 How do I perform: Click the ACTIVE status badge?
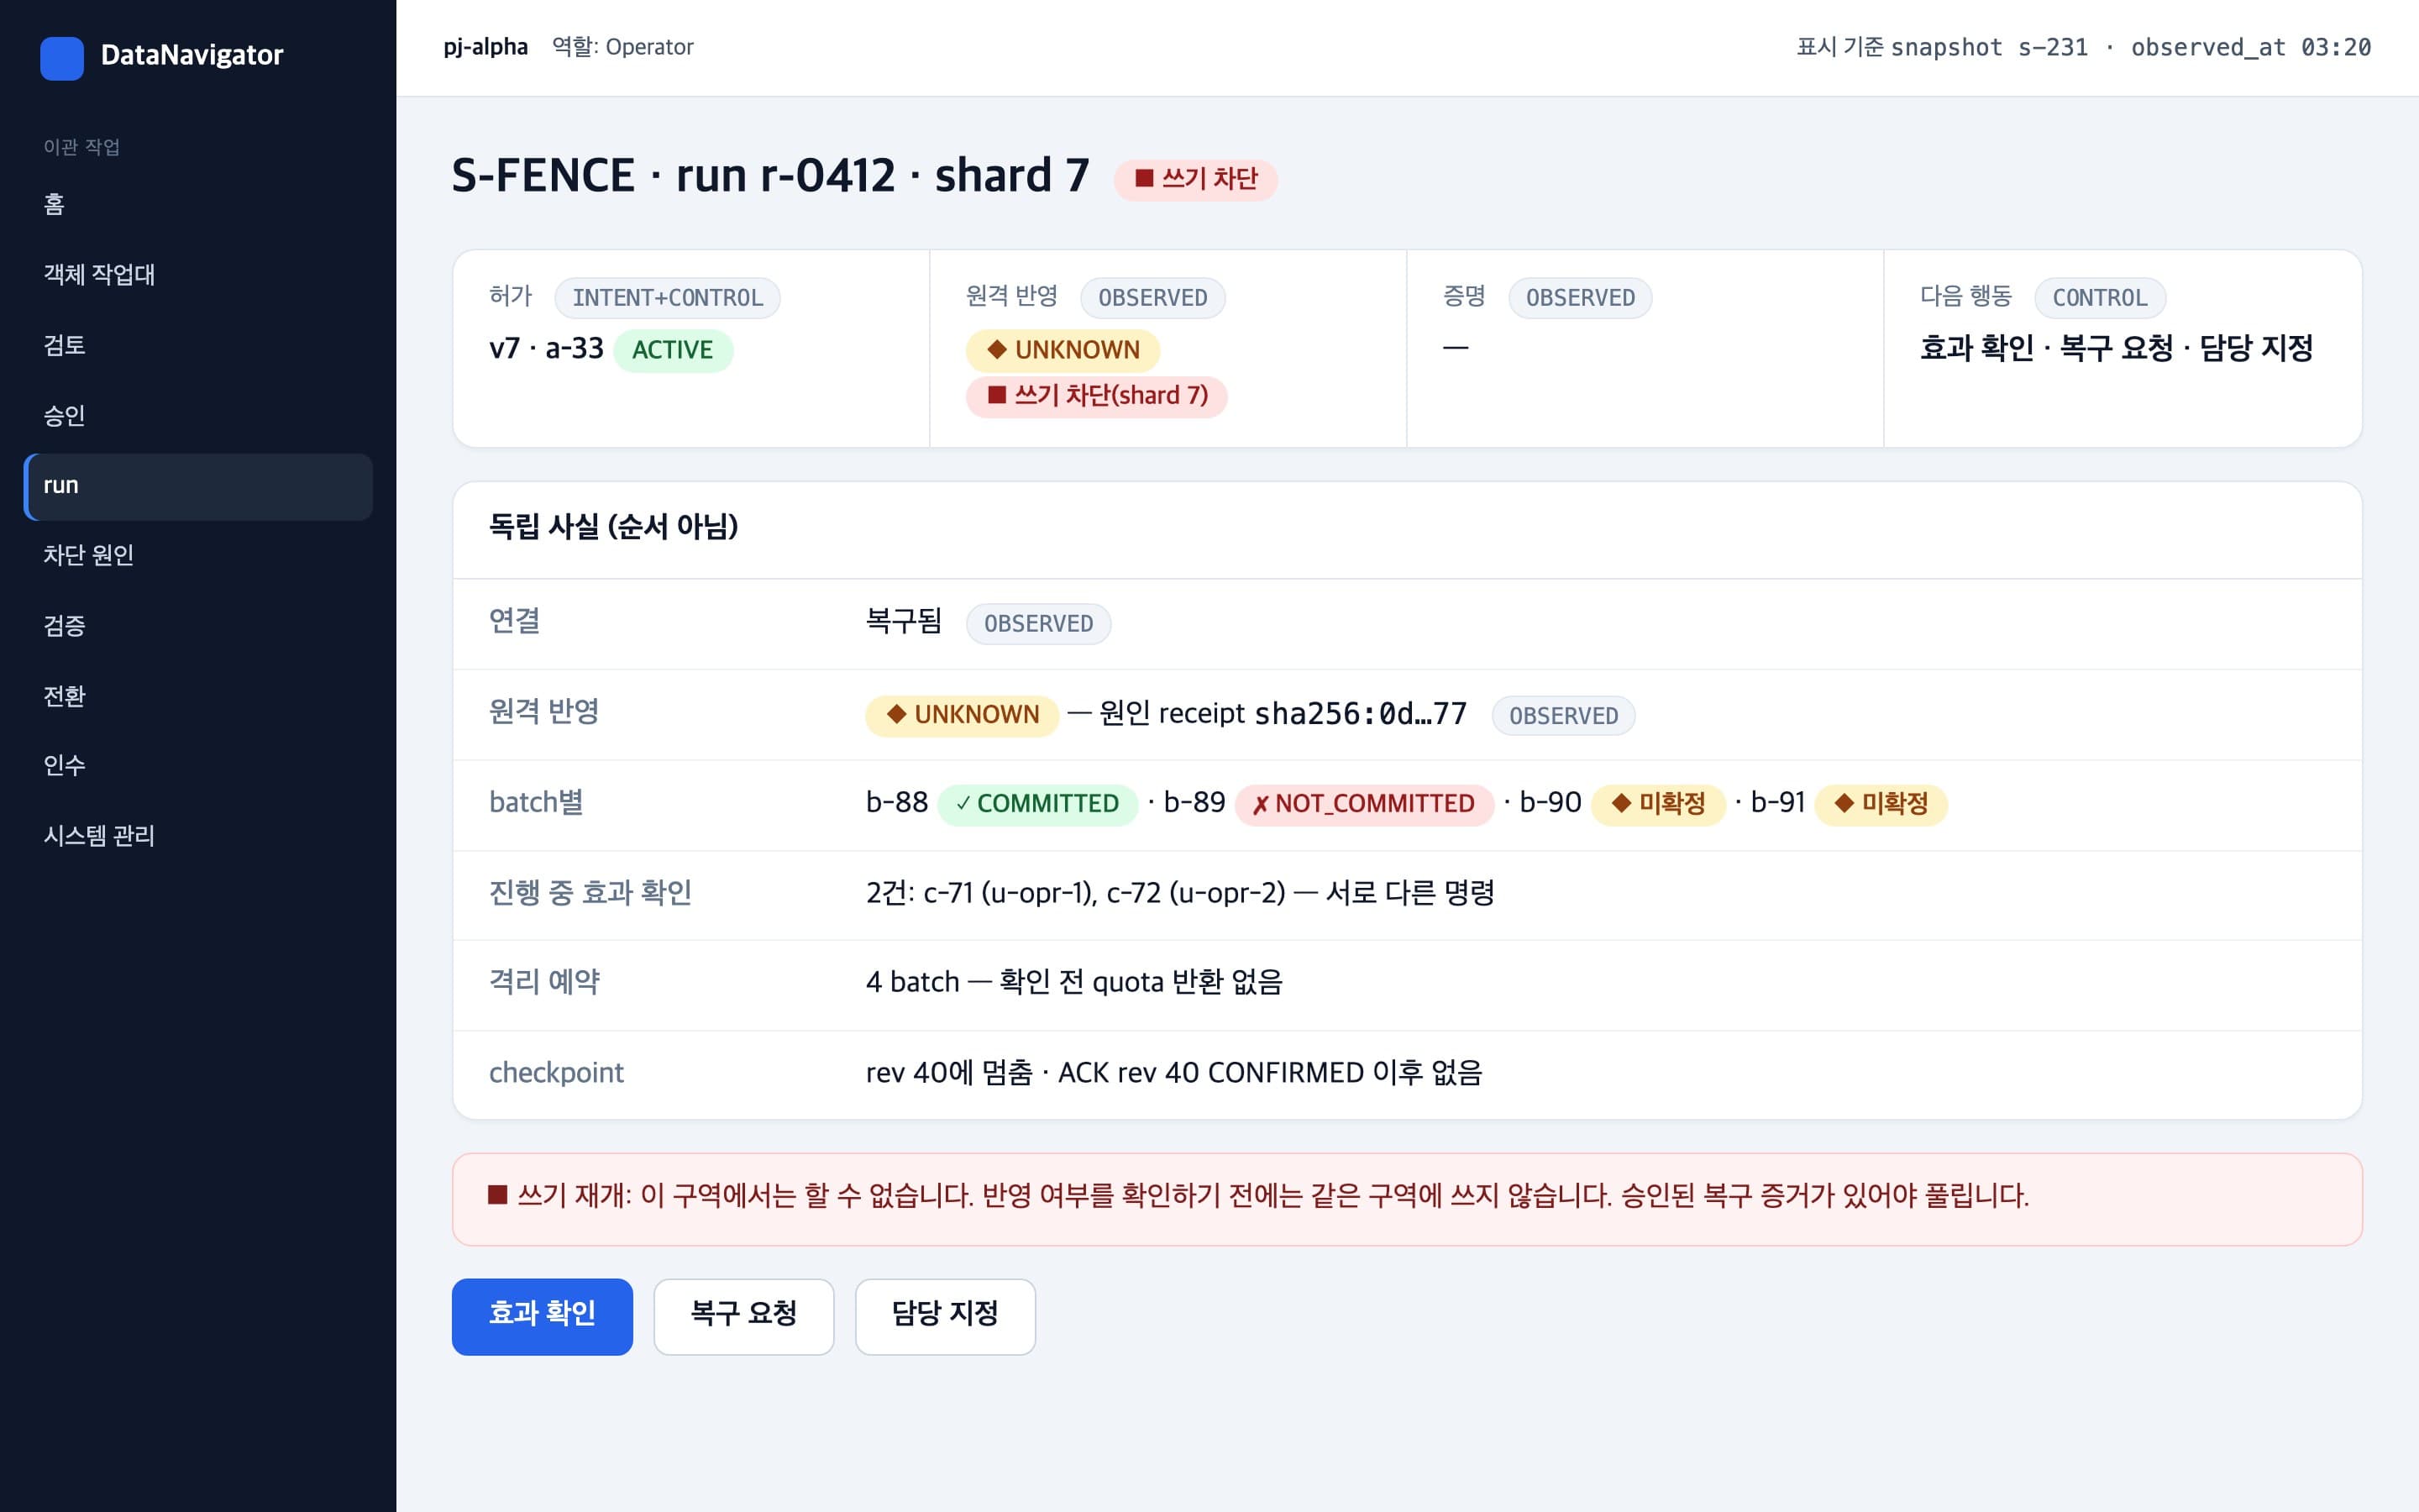(x=673, y=350)
